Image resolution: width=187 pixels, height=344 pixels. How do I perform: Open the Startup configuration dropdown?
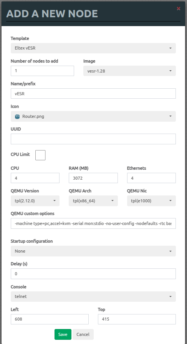93,251
